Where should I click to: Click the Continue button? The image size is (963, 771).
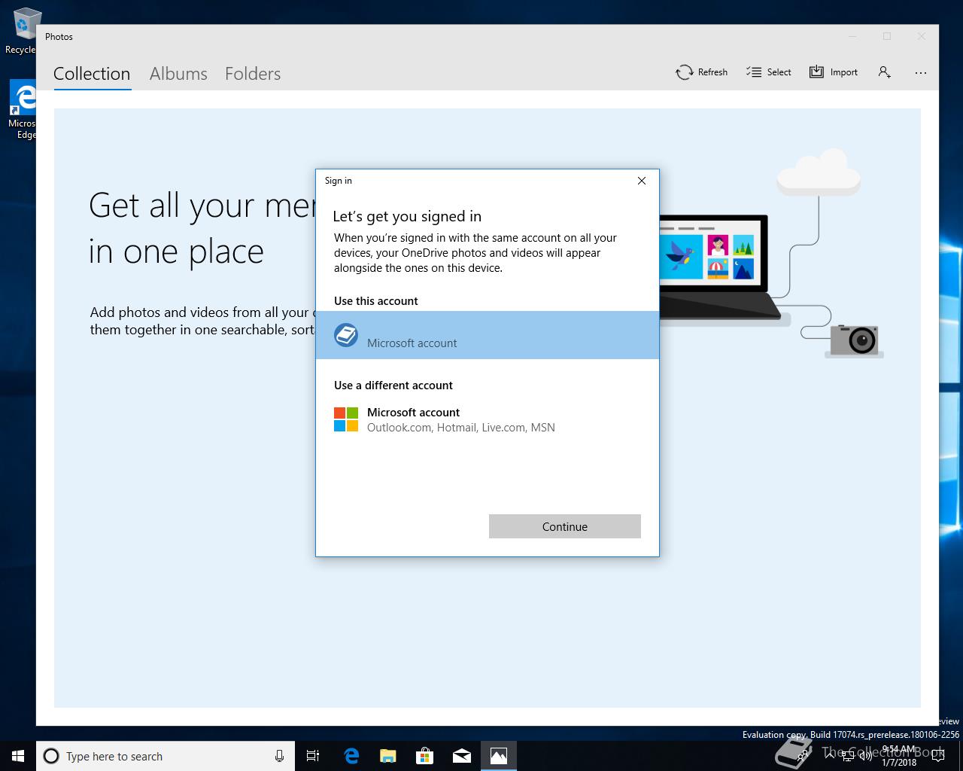tap(565, 526)
